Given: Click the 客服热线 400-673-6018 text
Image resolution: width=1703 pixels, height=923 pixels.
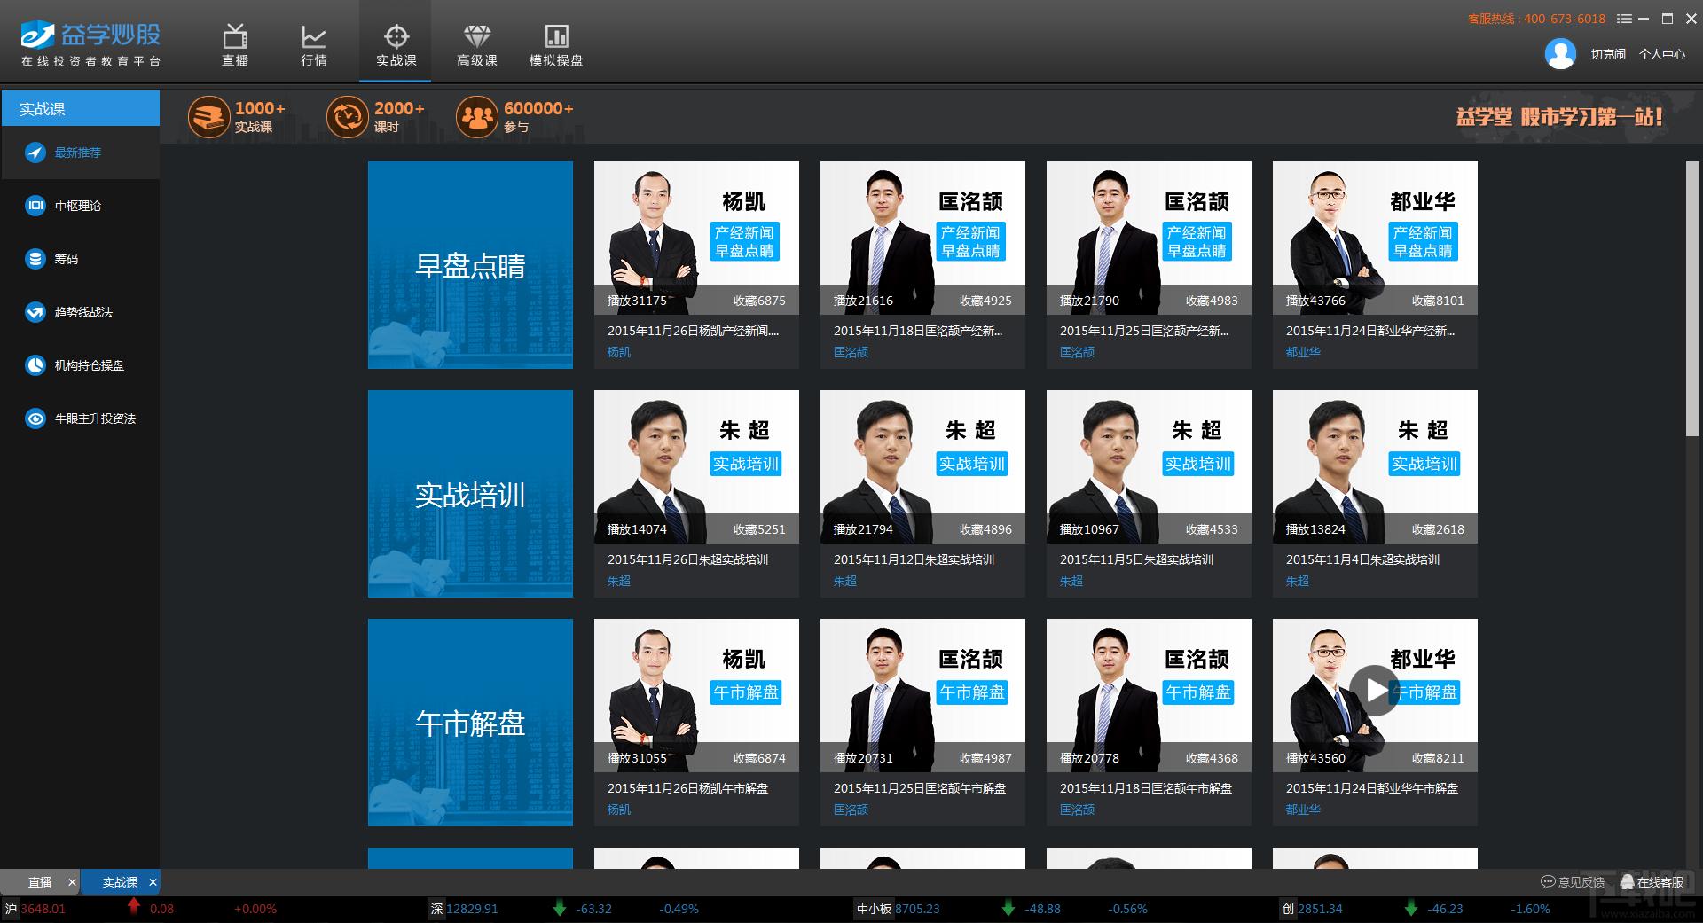Looking at the screenshot, I should point(1536,19).
